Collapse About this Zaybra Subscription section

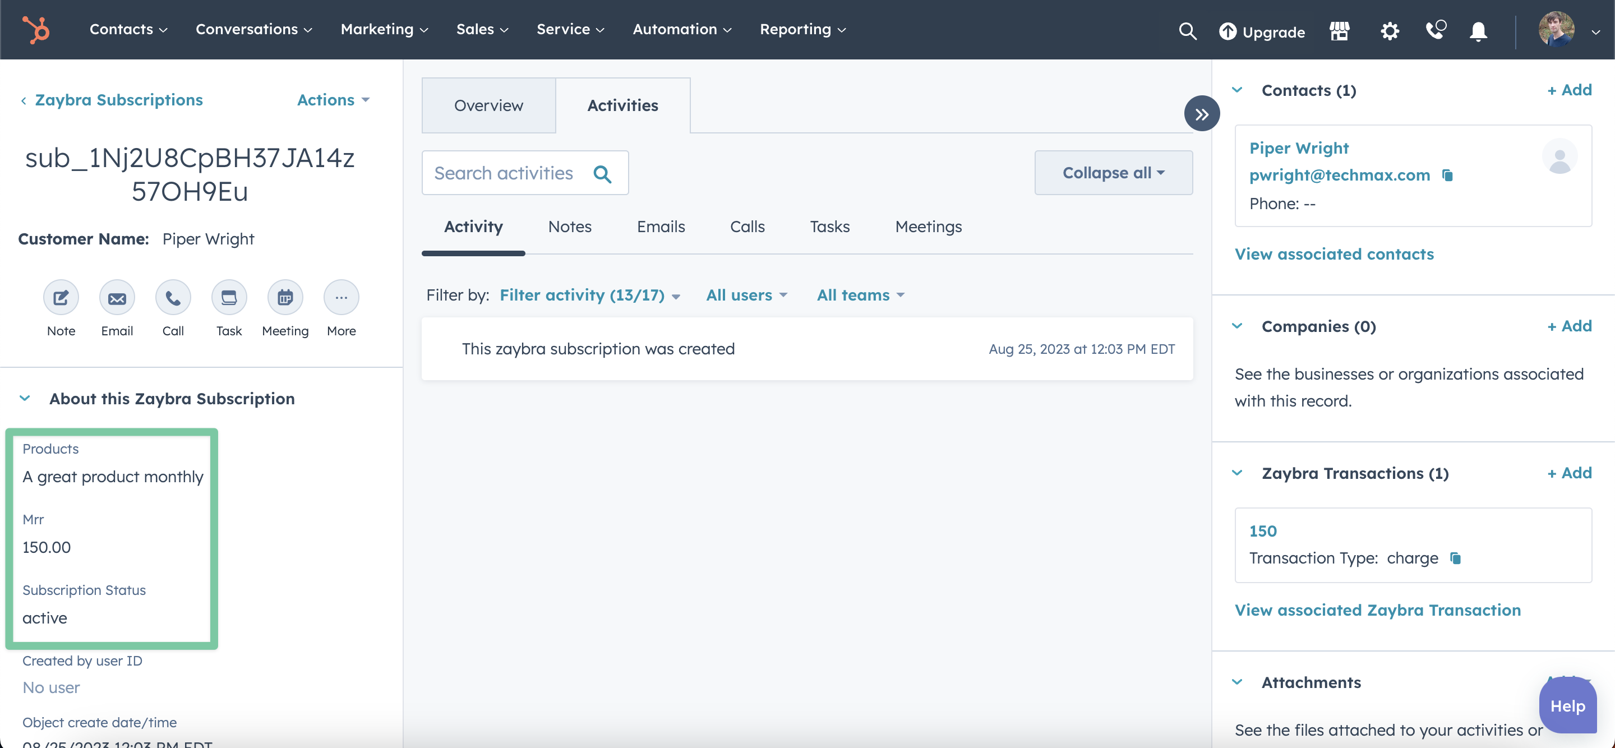(25, 399)
